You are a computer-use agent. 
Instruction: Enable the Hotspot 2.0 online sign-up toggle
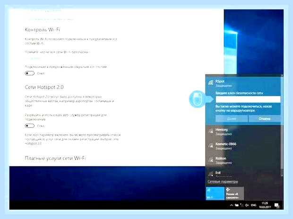(30, 126)
